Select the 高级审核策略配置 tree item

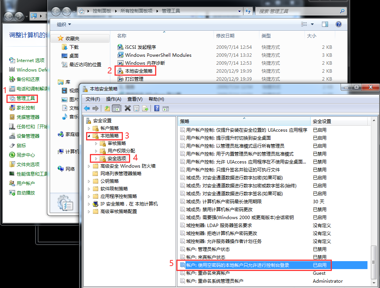(119, 212)
